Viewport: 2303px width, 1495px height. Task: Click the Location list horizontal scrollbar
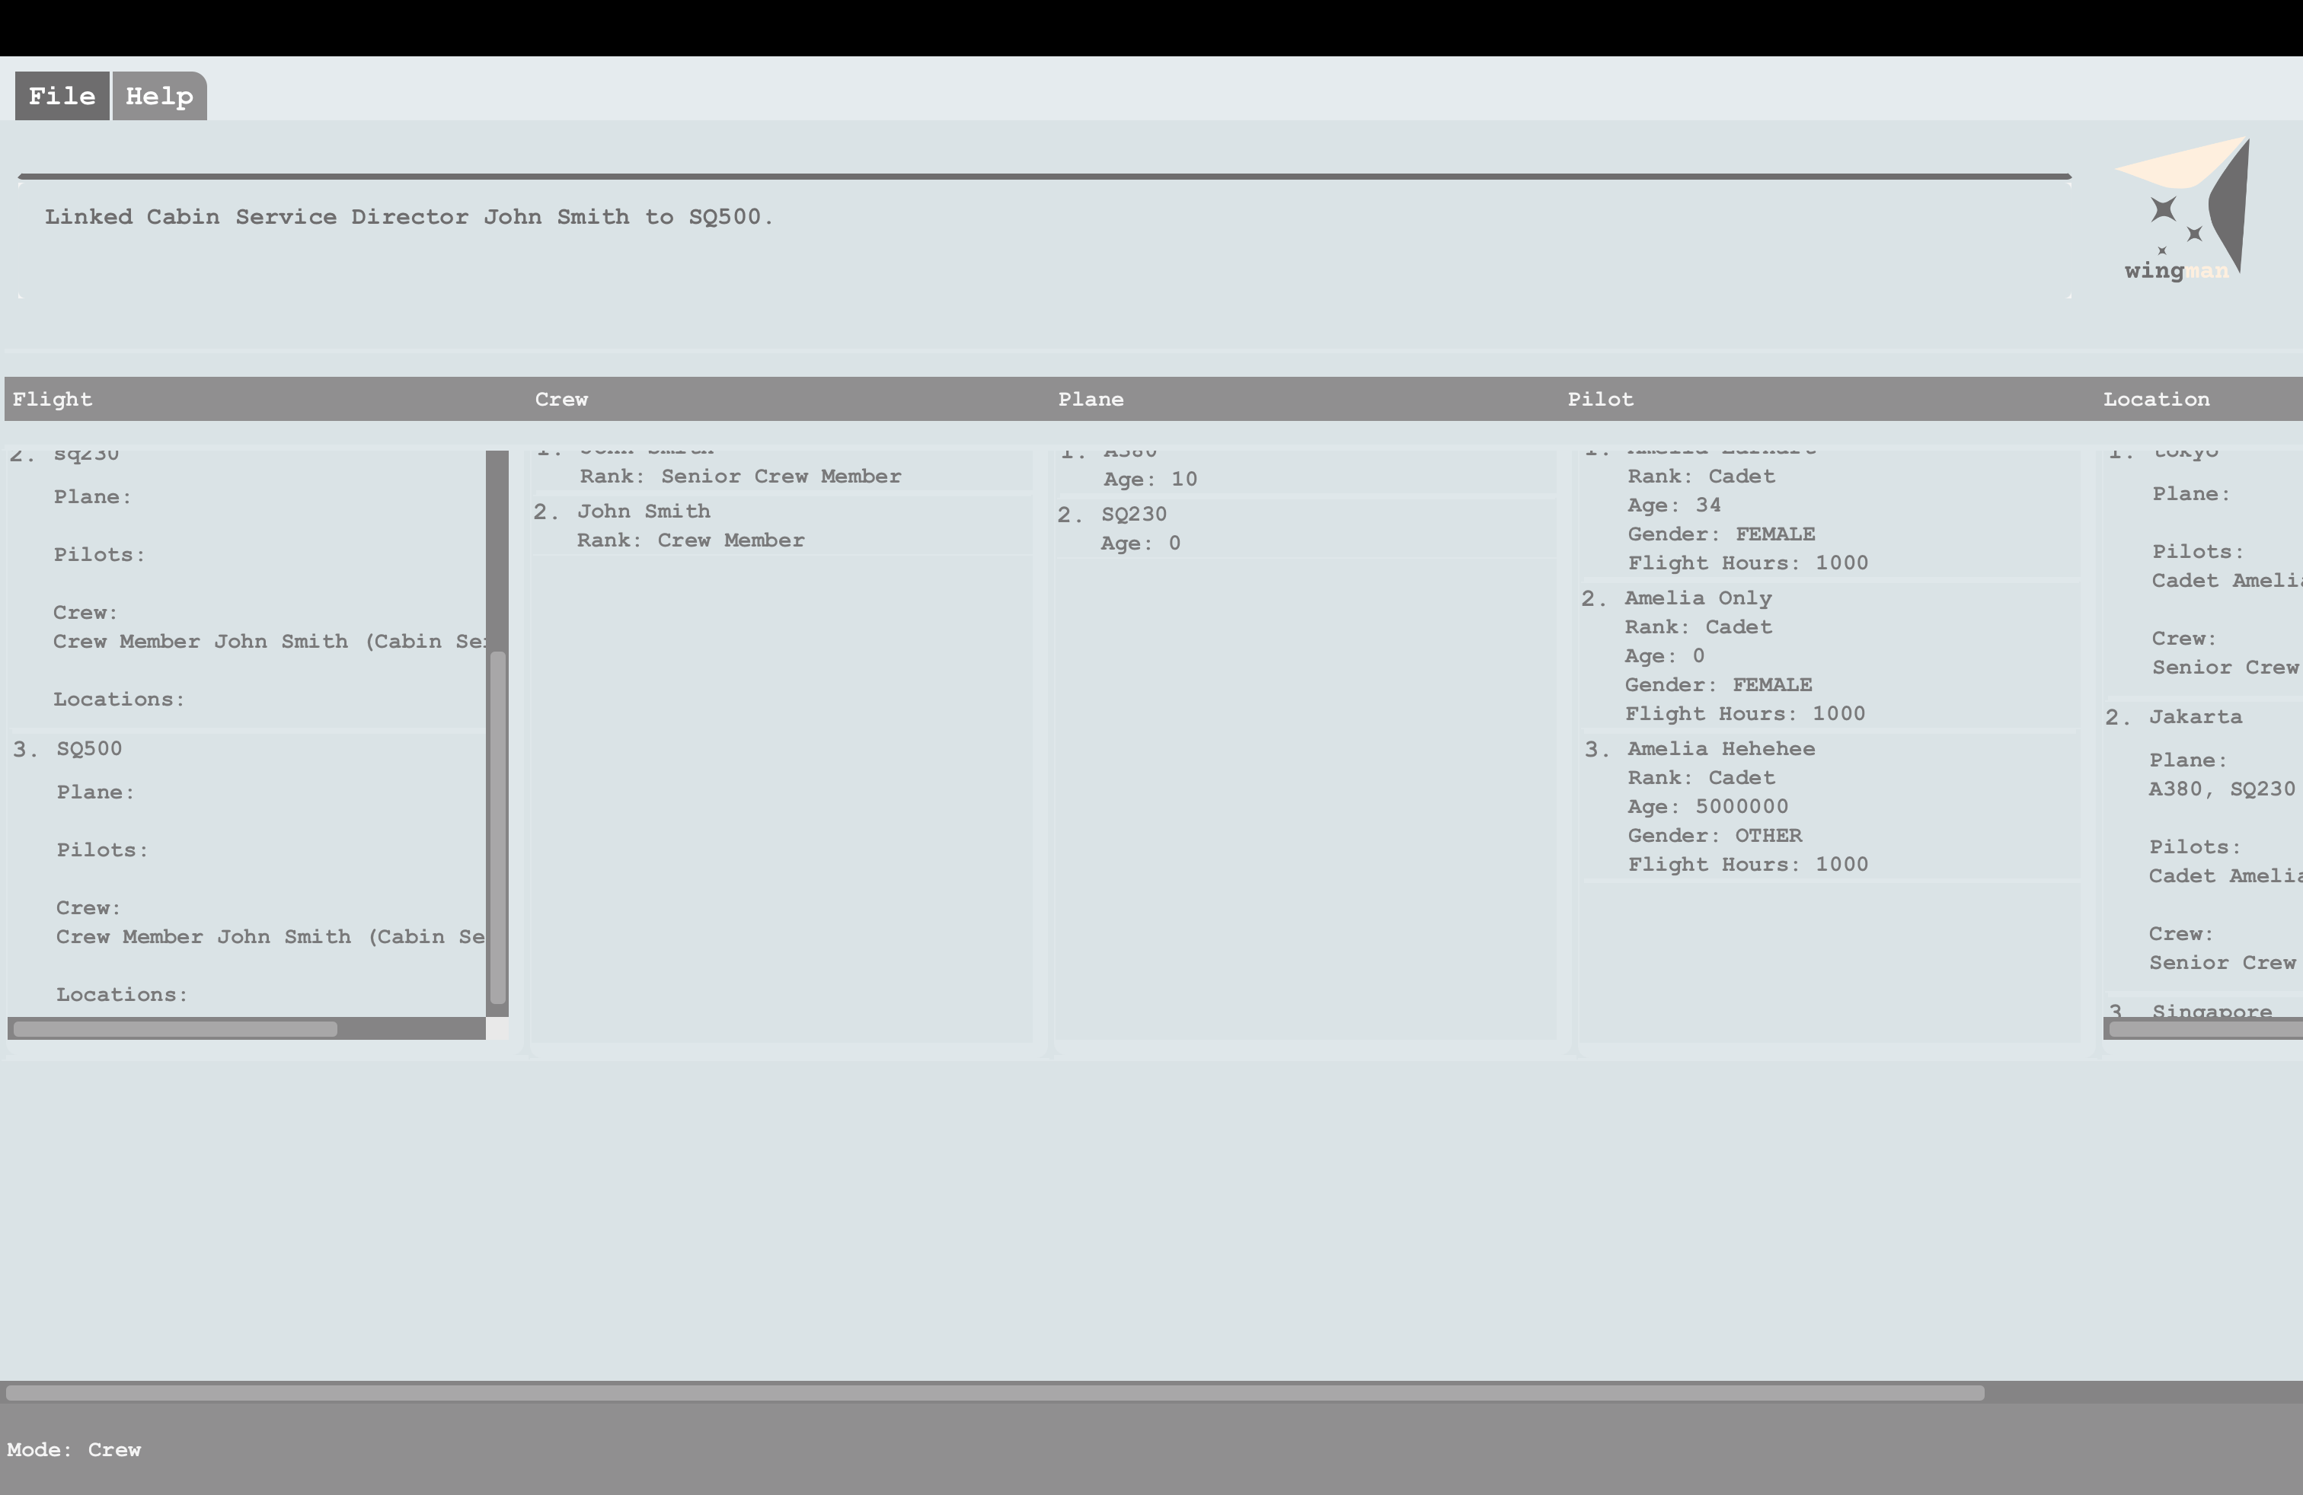click(2203, 1029)
